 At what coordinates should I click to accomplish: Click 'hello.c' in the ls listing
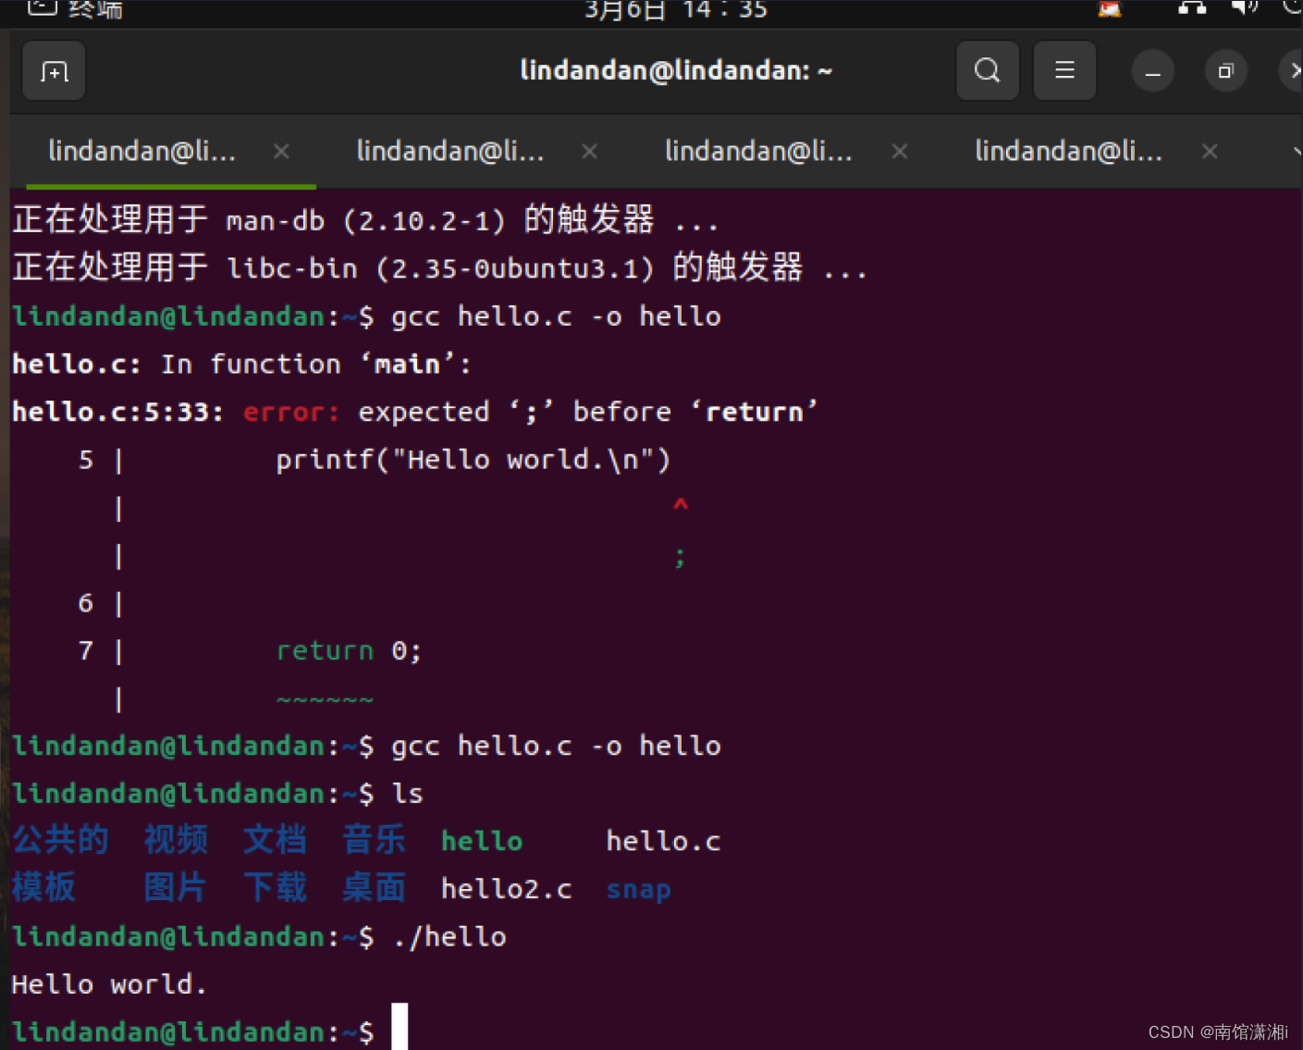click(663, 841)
